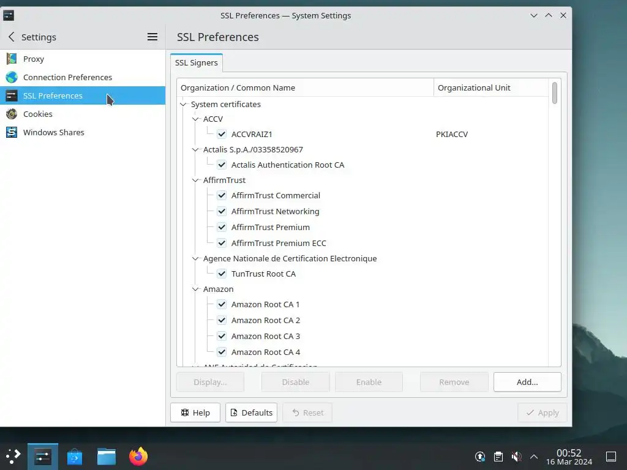Collapse the ACCV group

point(195,119)
